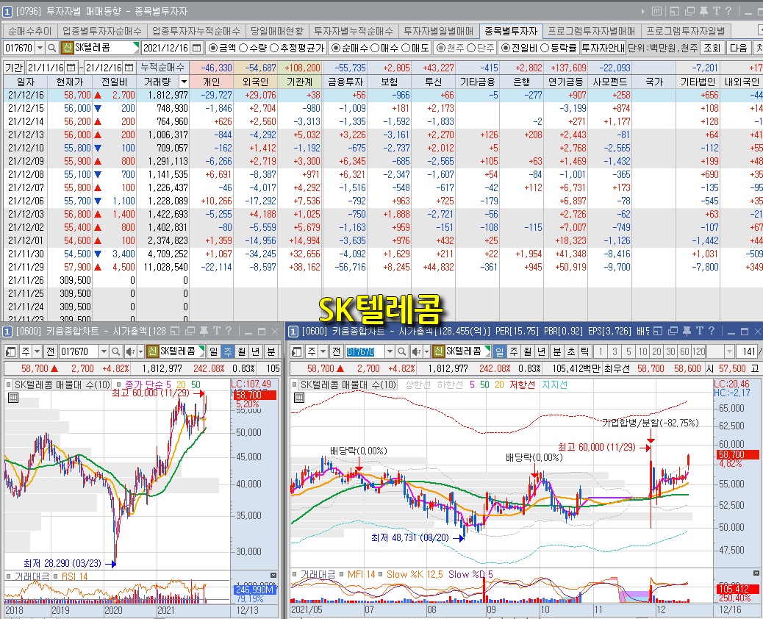763x619 pixels.
Task: Pin the left chart window
Action: point(204,332)
